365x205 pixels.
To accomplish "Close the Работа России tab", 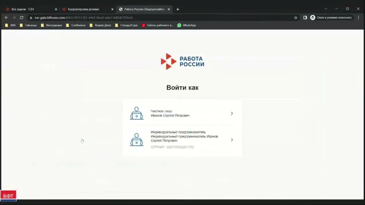I will tap(169, 9).
